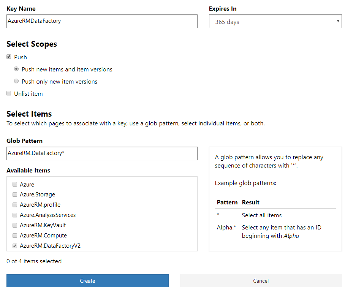Screen dimensions: 345x291
Task: Toggle the AzureRM.DataFactoryV2 checkbox
Action: 15,246
